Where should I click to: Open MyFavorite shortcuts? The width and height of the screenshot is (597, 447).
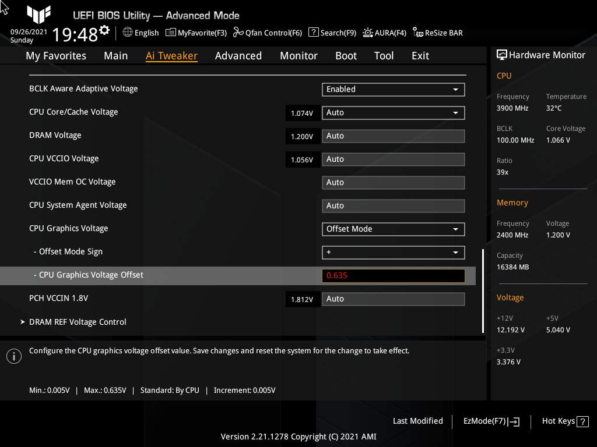(196, 33)
